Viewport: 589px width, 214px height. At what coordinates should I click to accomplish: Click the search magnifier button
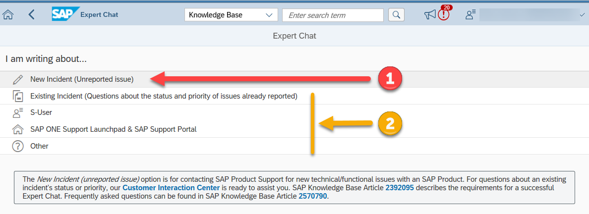396,15
